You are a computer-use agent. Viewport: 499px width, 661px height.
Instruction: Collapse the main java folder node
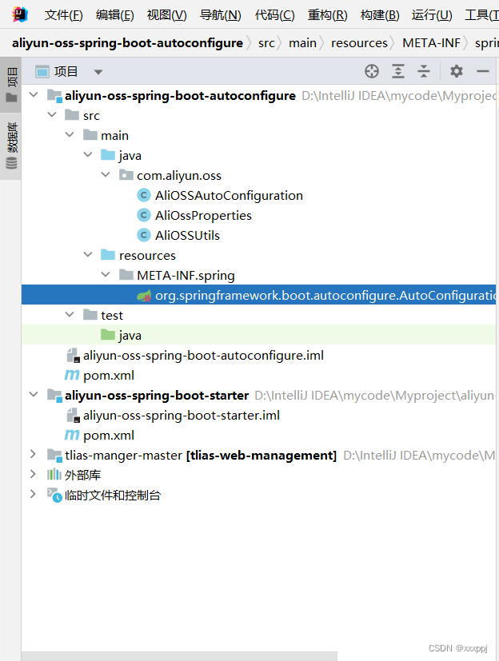(88, 155)
